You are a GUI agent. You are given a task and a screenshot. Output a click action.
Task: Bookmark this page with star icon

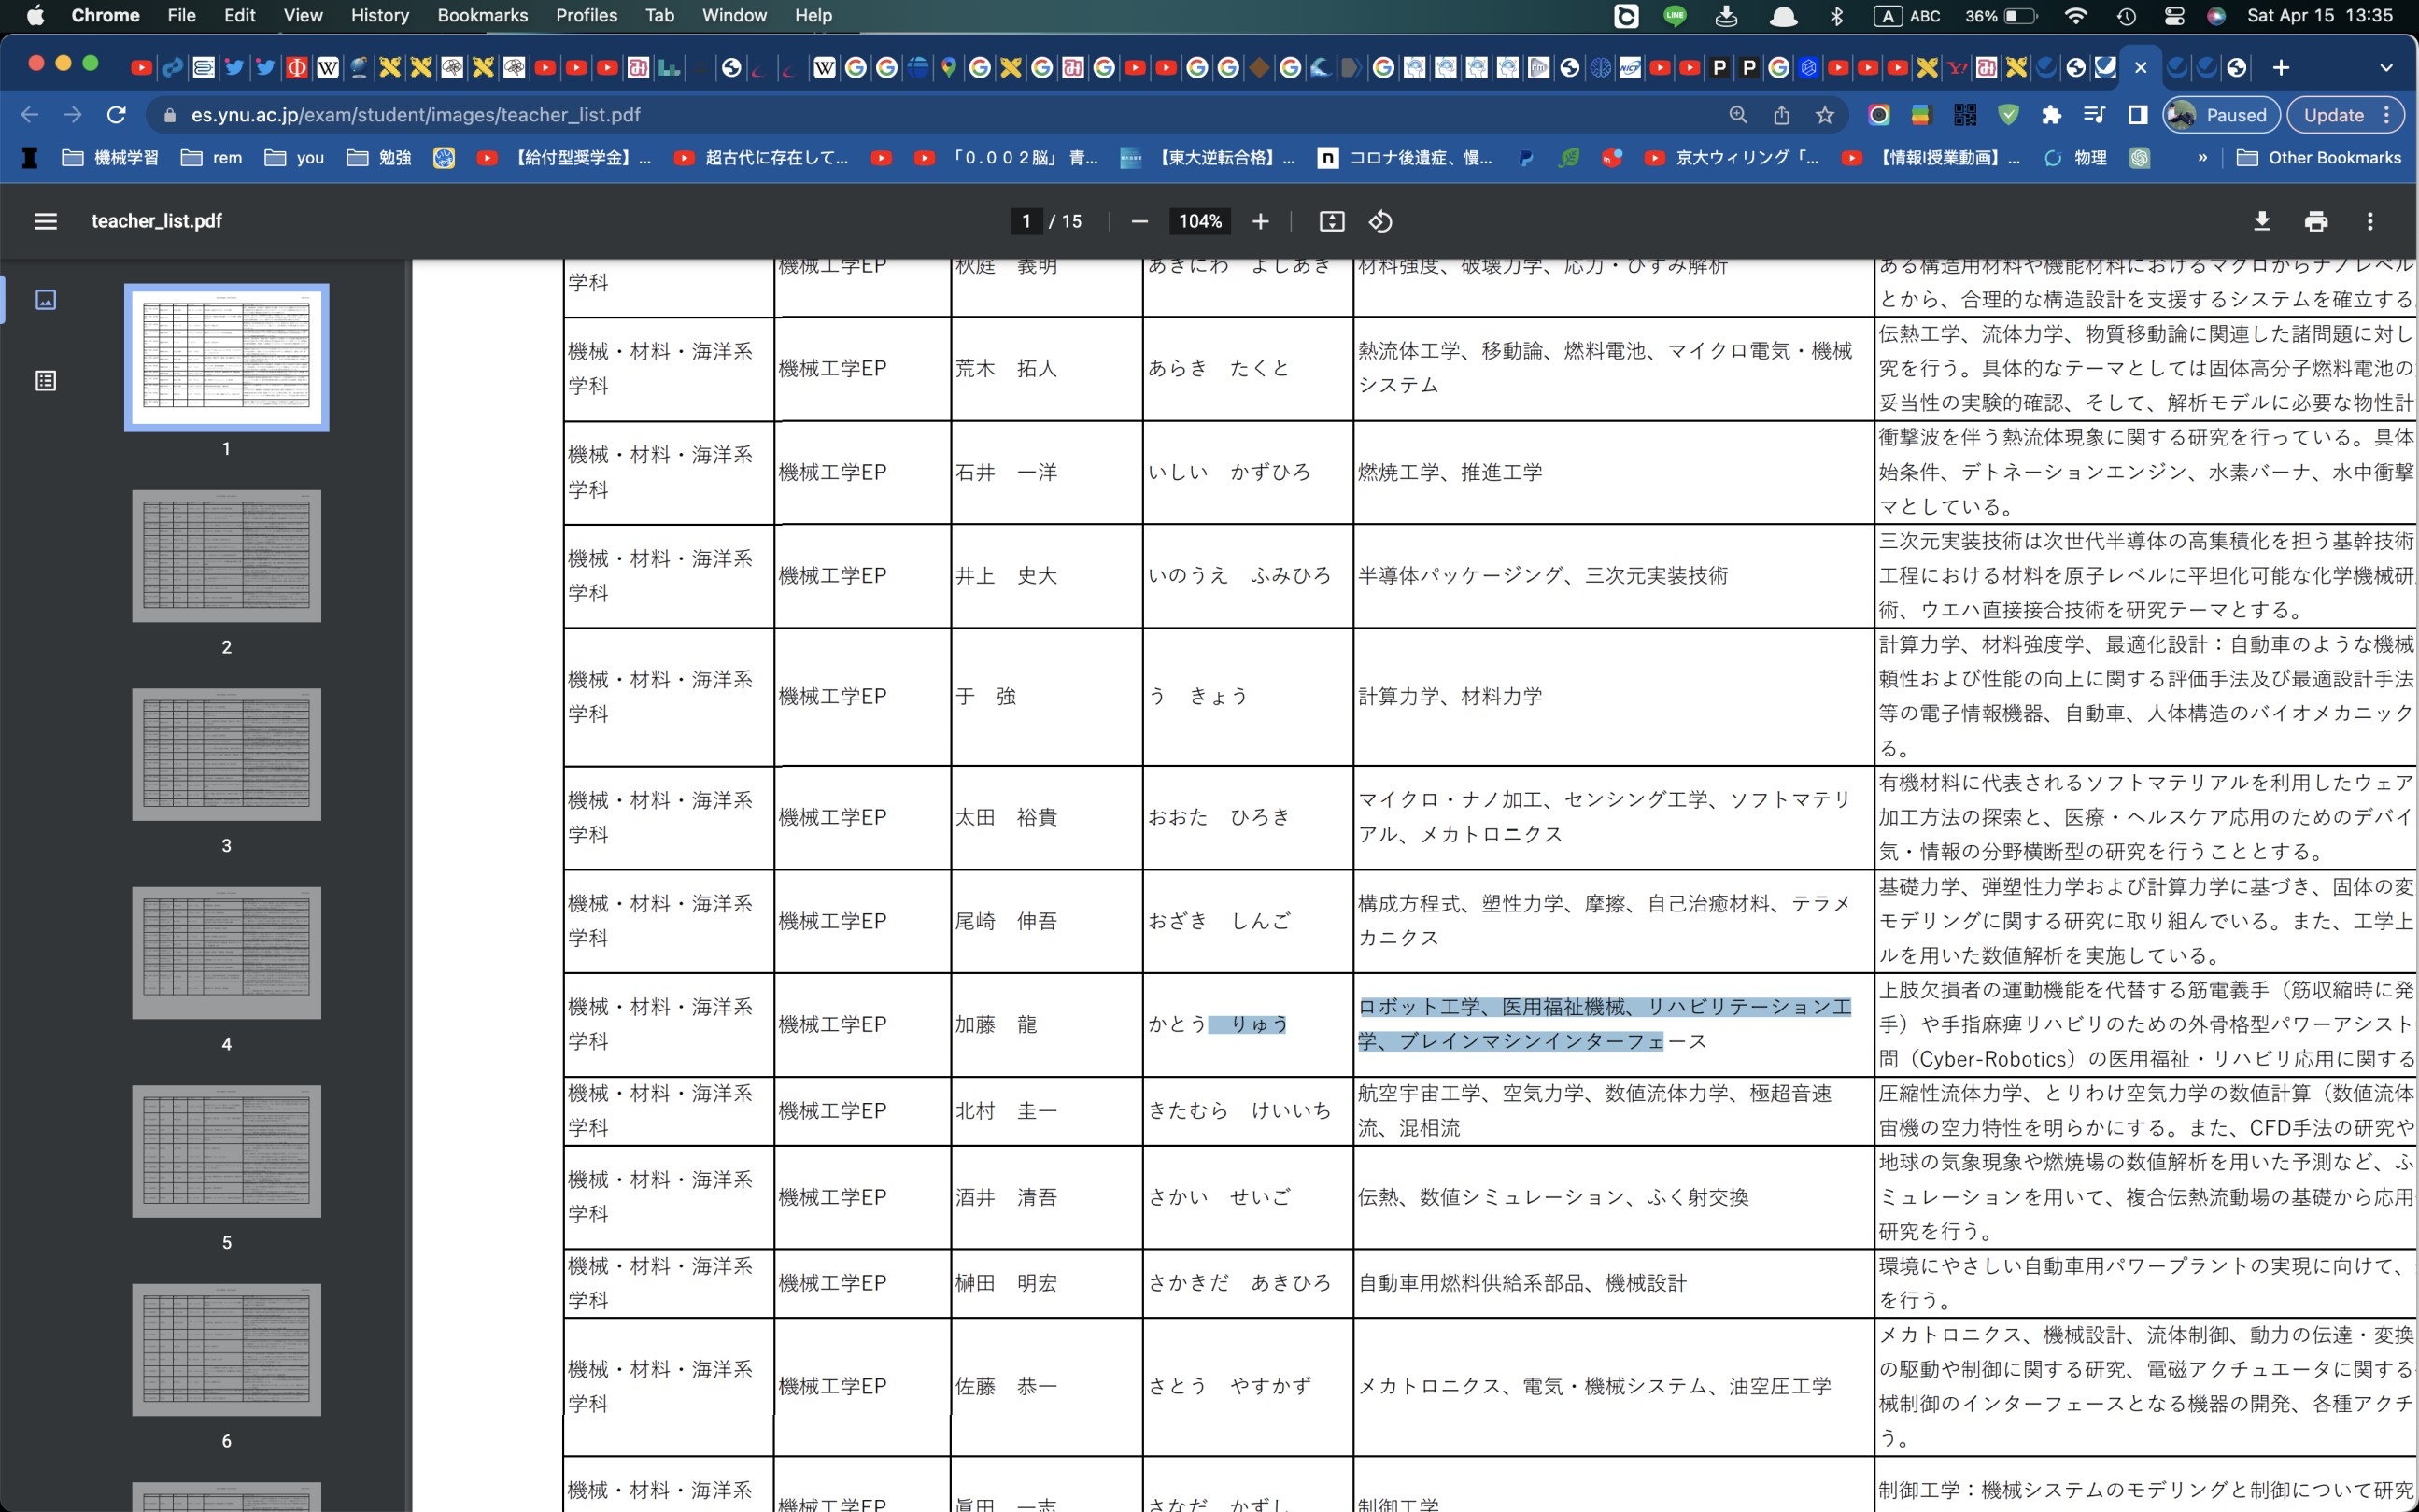pyautogui.click(x=1825, y=115)
